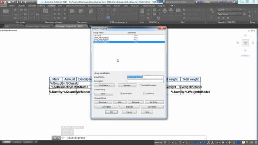
Task: Open the Page Setup dropdown
Action: (x=241, y=14)
